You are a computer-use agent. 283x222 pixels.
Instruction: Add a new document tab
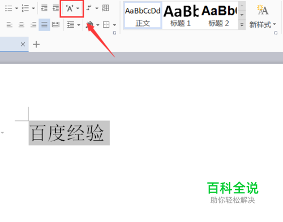pyautogui.click(x=36, y=45)
